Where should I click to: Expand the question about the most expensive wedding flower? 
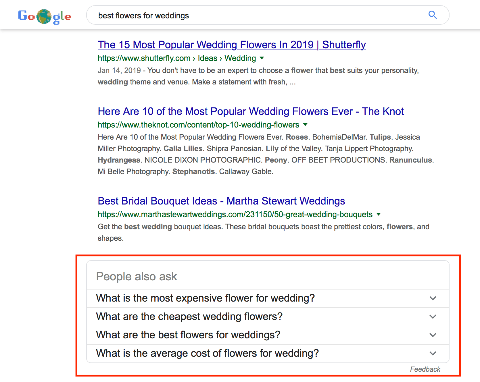tap(268, 298)
